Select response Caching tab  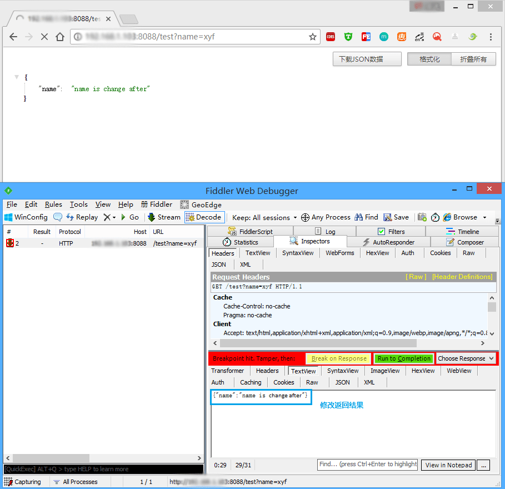point(251,382)
